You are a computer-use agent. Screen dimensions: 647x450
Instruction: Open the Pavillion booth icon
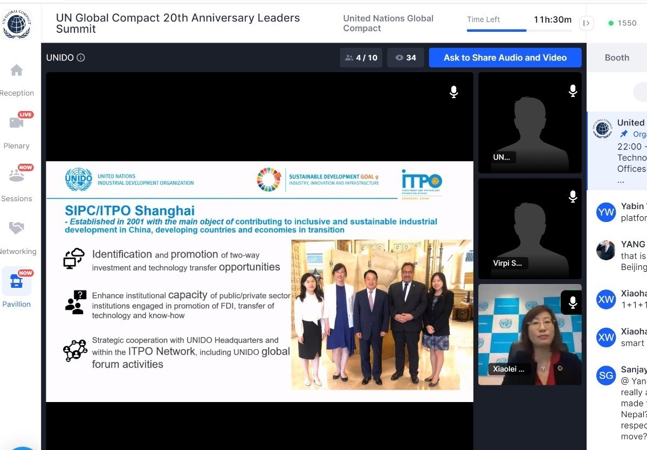point(17,281)
